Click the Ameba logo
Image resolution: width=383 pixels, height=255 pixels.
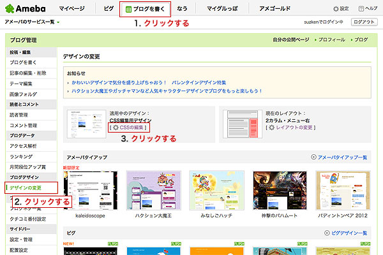[x=24, y=8]
